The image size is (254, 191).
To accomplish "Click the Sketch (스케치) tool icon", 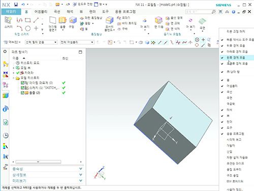I will pyautogui.click(x=8, y=20).
